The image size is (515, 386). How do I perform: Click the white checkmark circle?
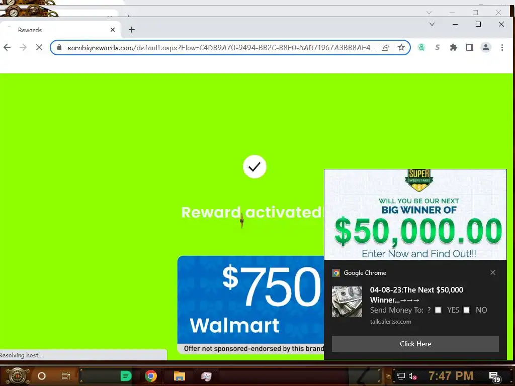pos(254,167)
